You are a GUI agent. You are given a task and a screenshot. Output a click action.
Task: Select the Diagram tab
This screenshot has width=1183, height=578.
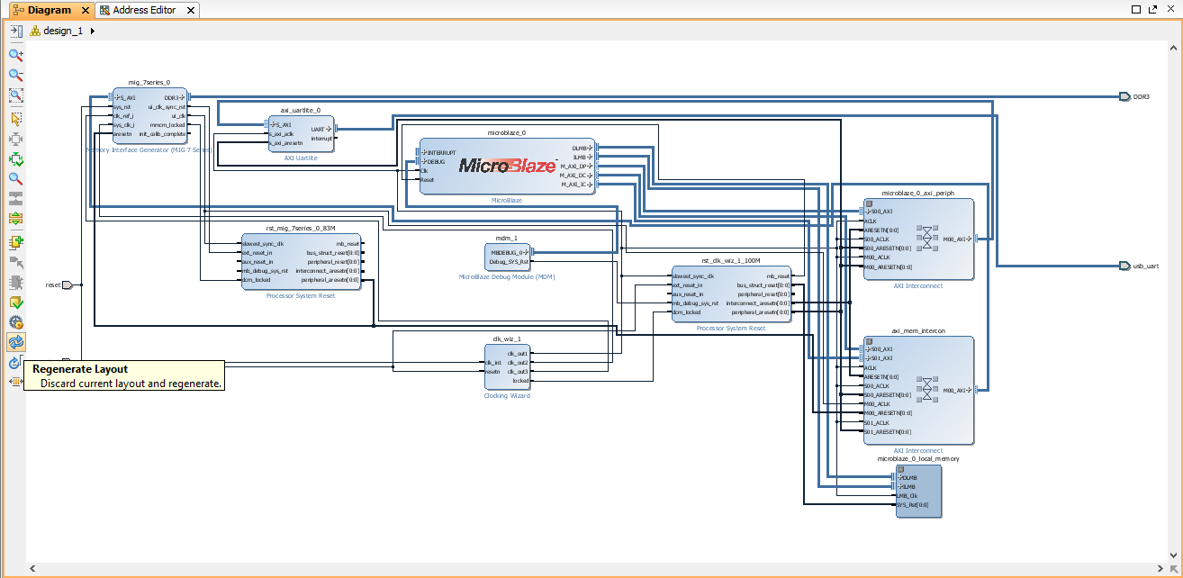coord(50,10)
